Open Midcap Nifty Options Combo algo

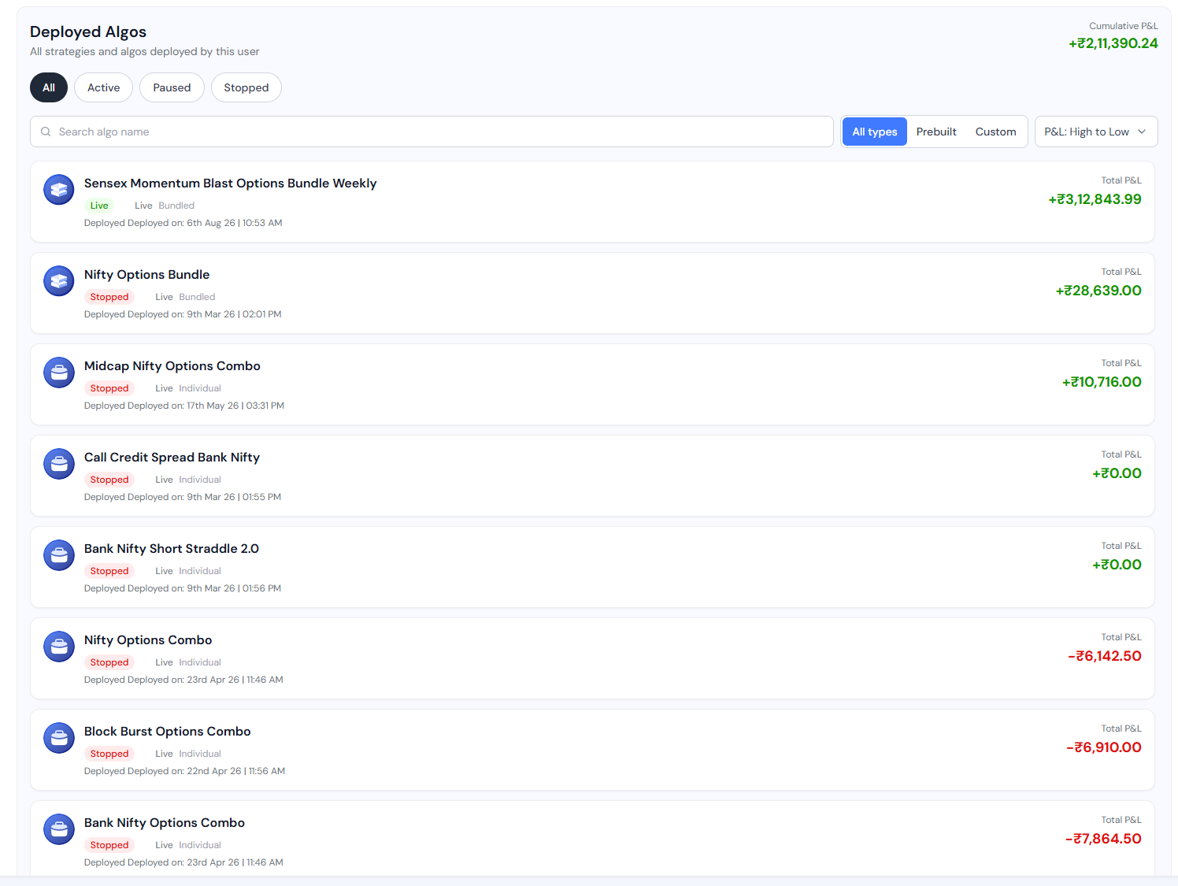point(172,366)
